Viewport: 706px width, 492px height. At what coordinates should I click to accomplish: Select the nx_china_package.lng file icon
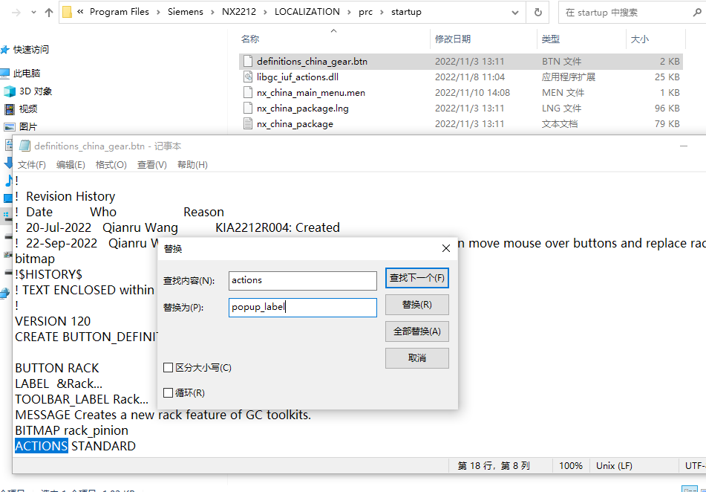tap(248, 109)
